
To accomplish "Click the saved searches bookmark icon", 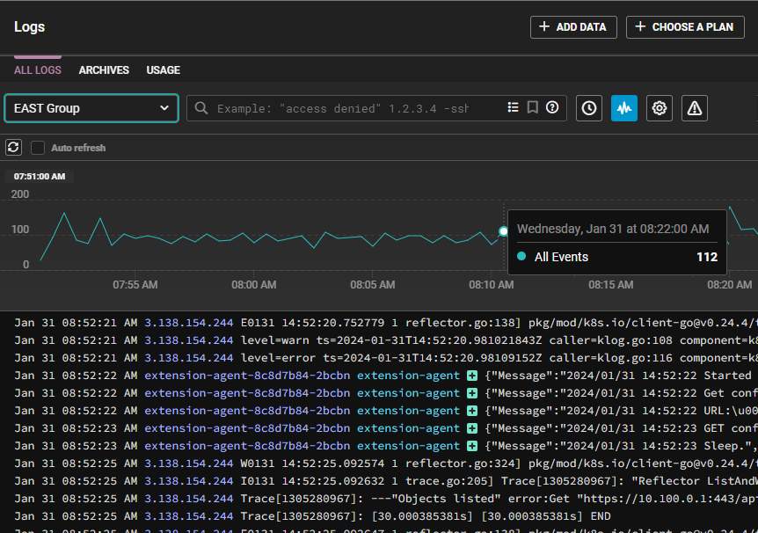I will pos(533,108).
